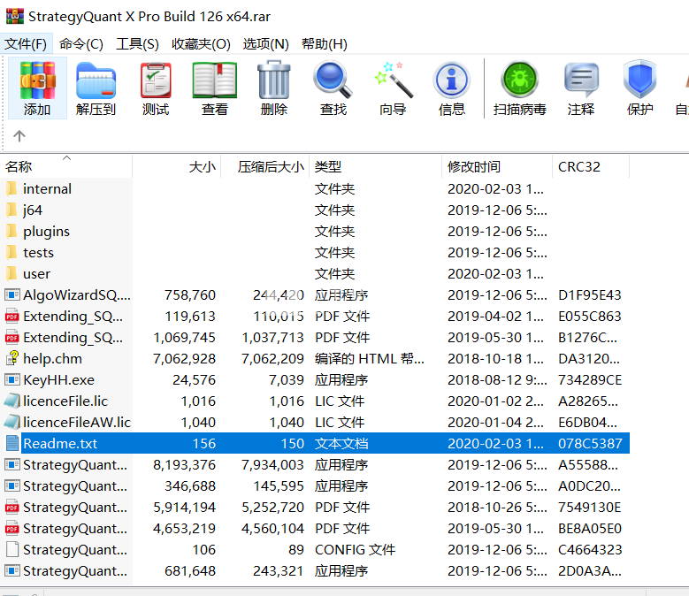The width and height of the screenshot is (689, 596).
Task: Click the licenceFile.lic file icon
Action: pyautogui.click(x=12, y=401)
